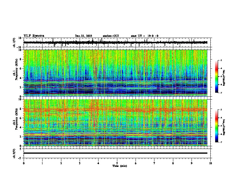Click the "-7" tick on ch.2 colorbar
This screenshot has height=183, width=237.
click(x=221, y=142)
